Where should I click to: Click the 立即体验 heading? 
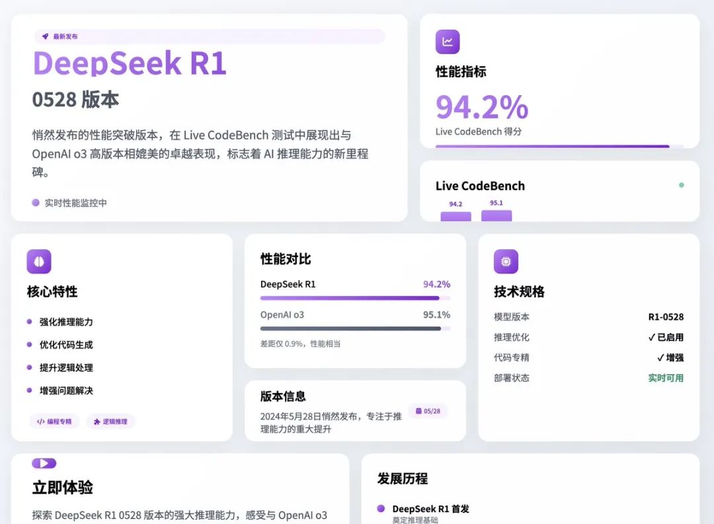(62, 488)
